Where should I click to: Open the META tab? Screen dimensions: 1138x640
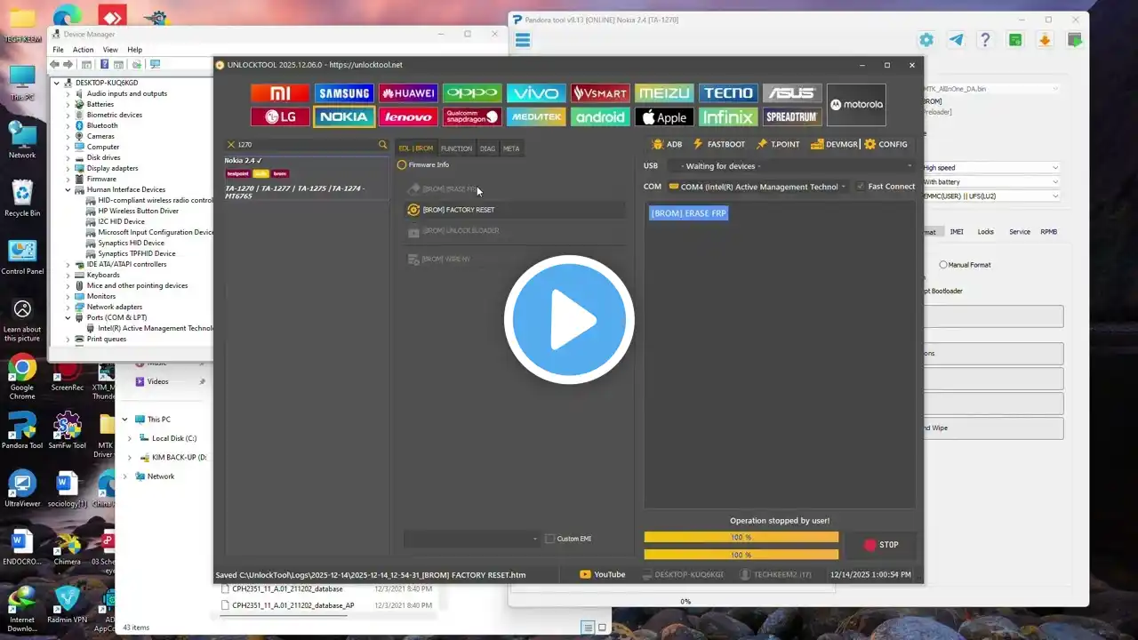coord(511,148)
